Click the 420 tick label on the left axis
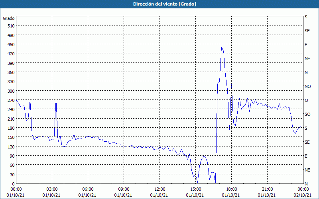The width and height of the screenshot is (319, 199). pyautogui.click(x=11, y=54)
